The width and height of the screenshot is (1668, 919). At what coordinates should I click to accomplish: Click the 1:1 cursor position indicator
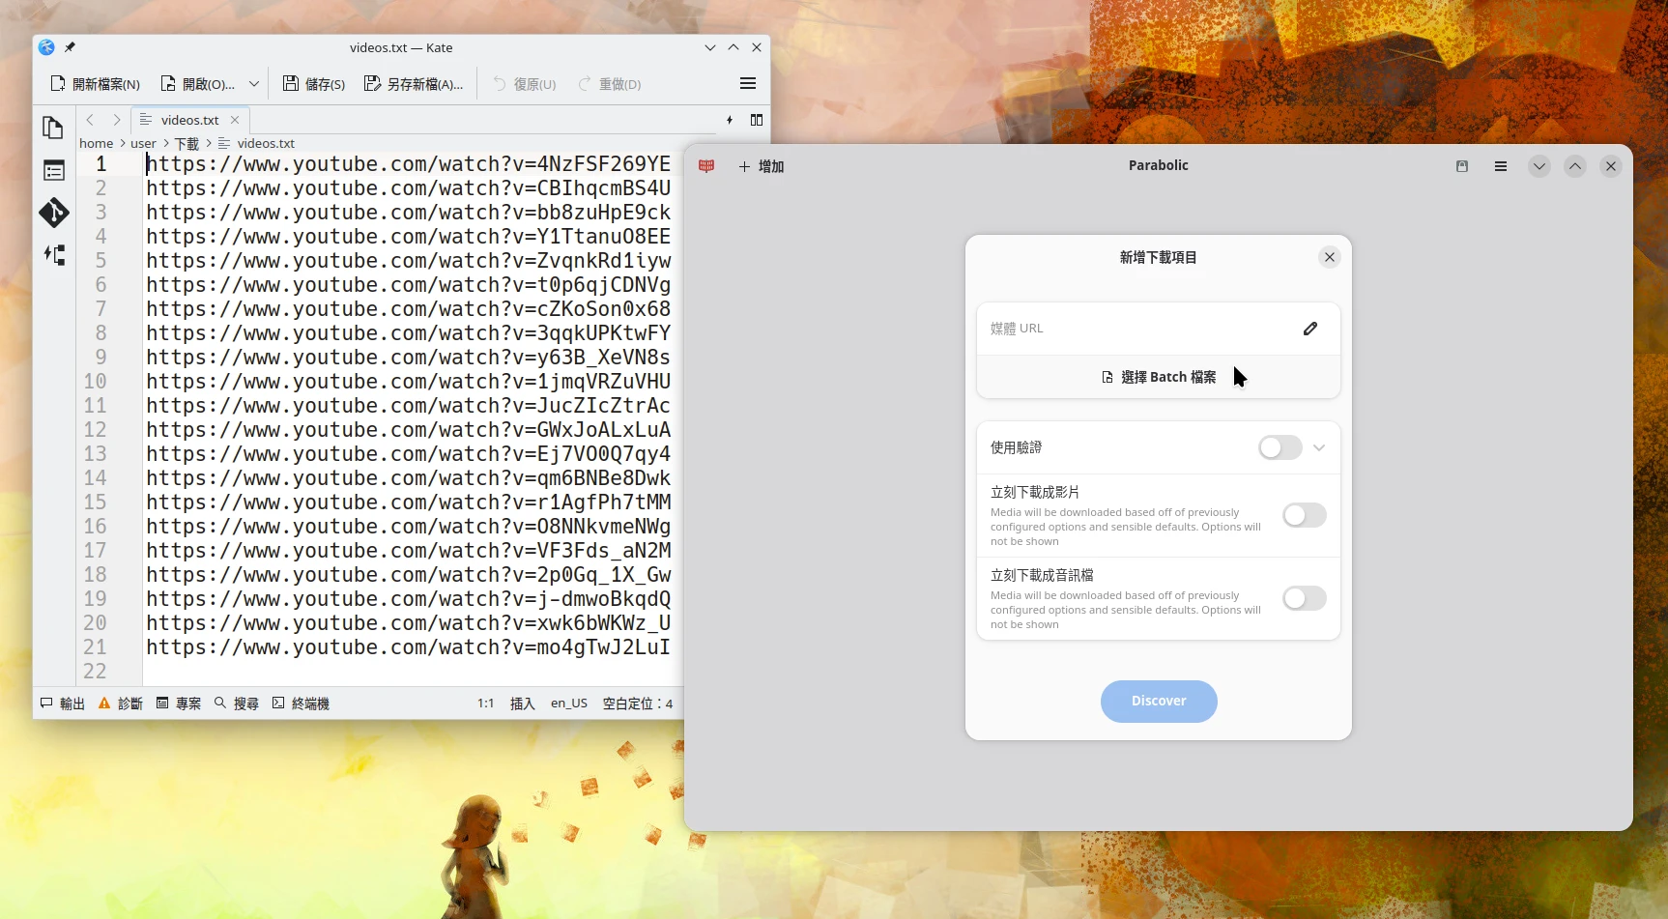pos(485,704)
